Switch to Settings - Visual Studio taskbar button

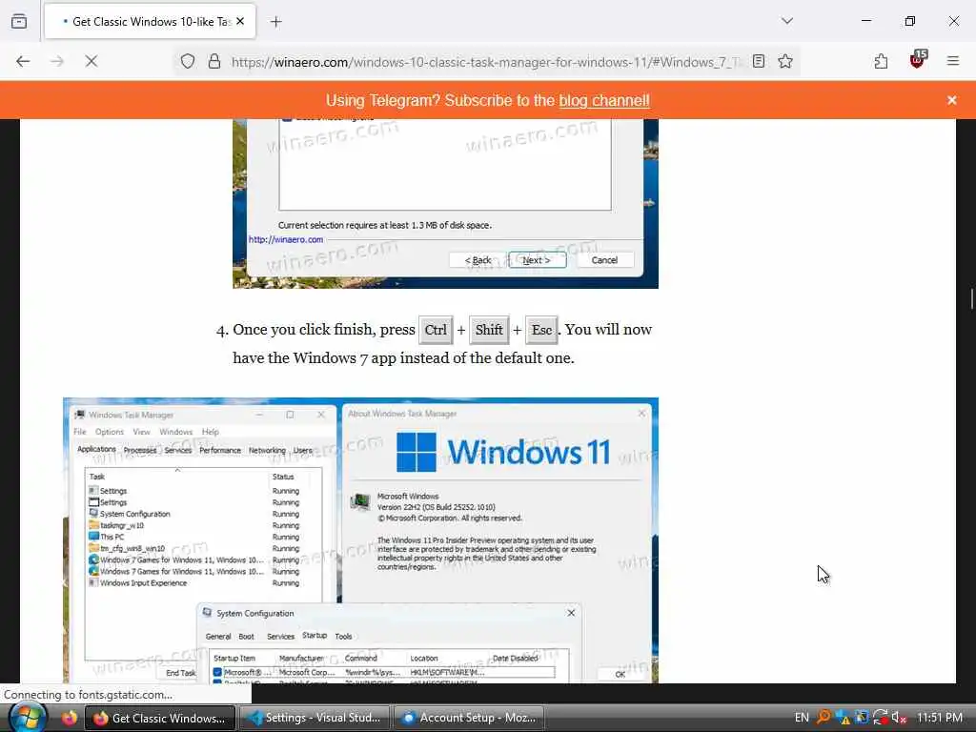tap(315, 718)
